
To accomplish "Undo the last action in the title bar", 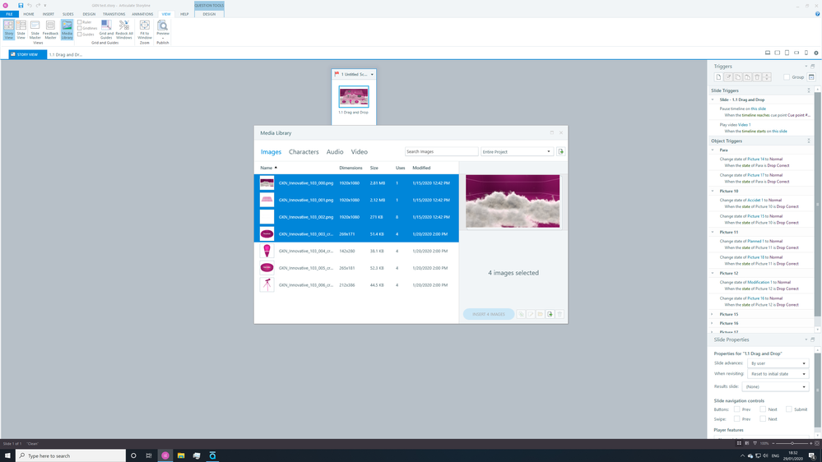I will [x=30, y=5].
